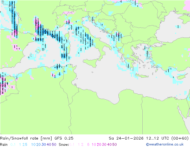Screen dimensions: 190x147
Task: Pick the rain legend value 10
Action: [x=34, y=145]
